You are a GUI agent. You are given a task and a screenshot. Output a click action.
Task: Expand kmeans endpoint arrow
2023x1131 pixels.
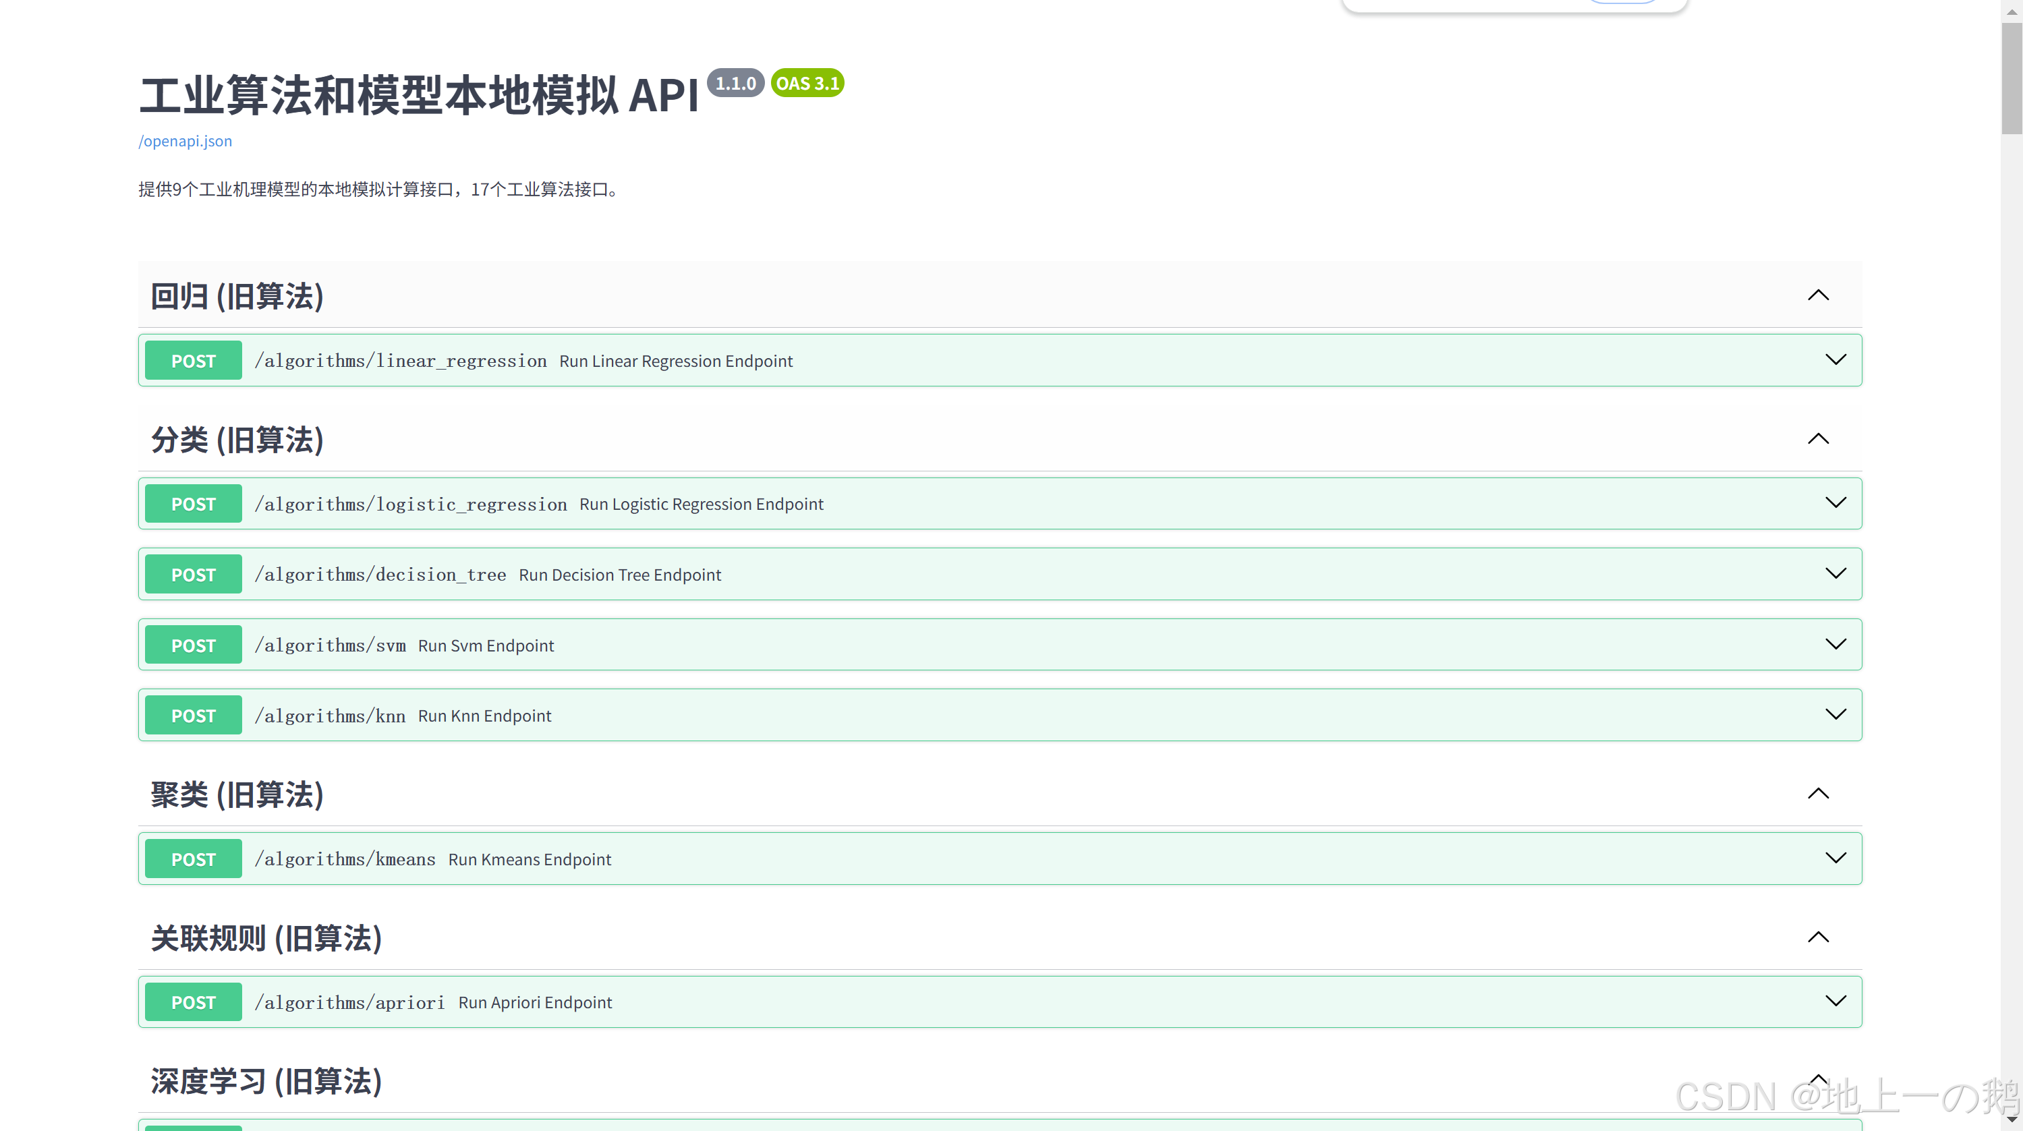click(x=1835, y=858)
